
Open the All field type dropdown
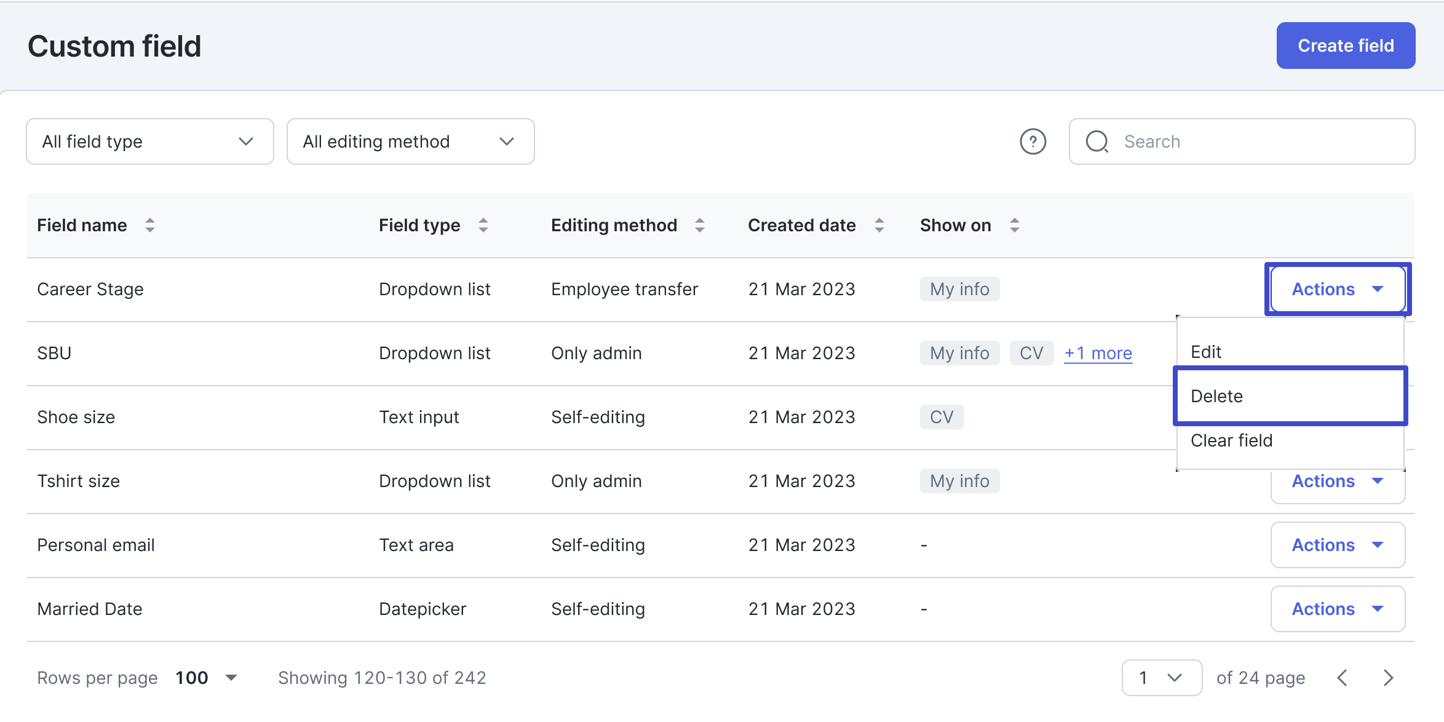149,141
